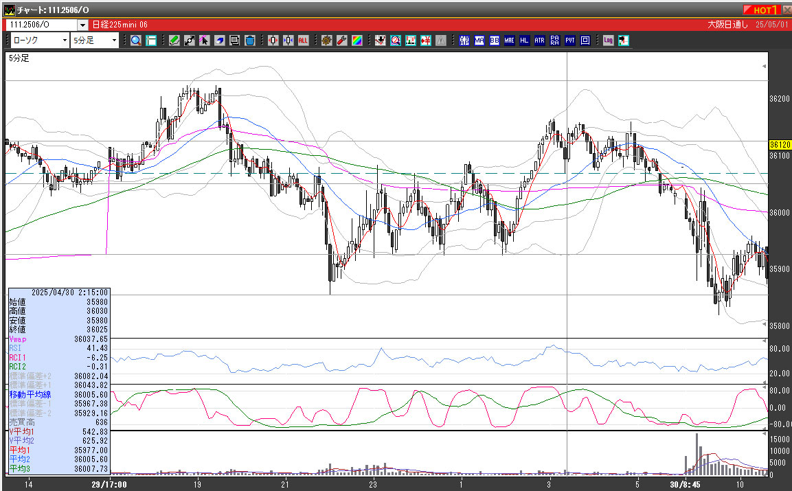Click the yen mark price icon

(x=426, y=41)
